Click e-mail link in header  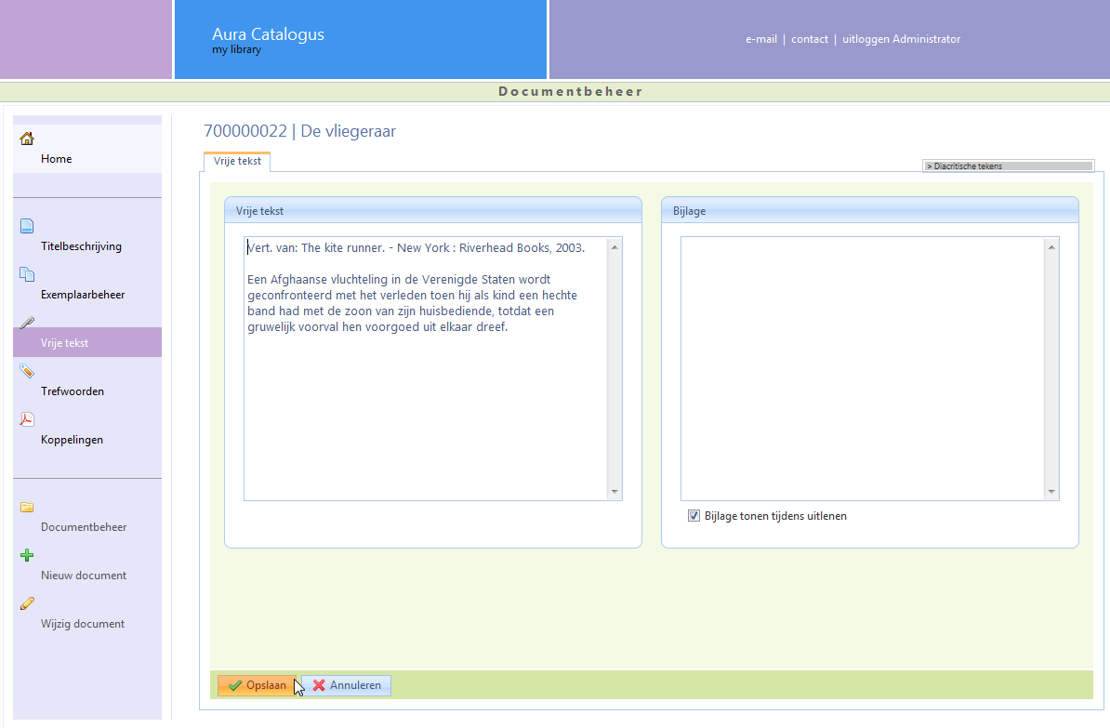pyautogui.click(x=761, y=39)
